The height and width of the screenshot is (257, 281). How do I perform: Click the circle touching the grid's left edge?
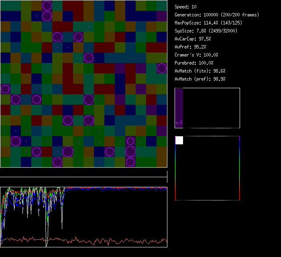coord(5,89)
